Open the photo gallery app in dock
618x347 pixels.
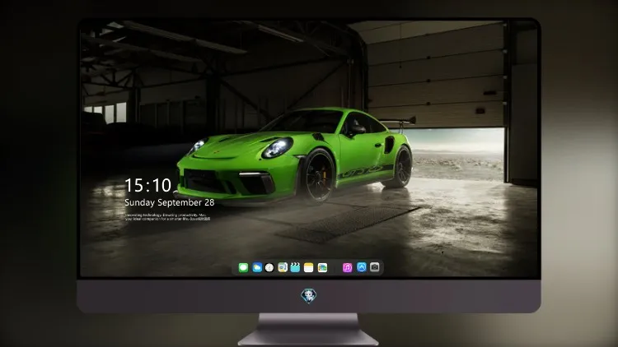(322, 268)
